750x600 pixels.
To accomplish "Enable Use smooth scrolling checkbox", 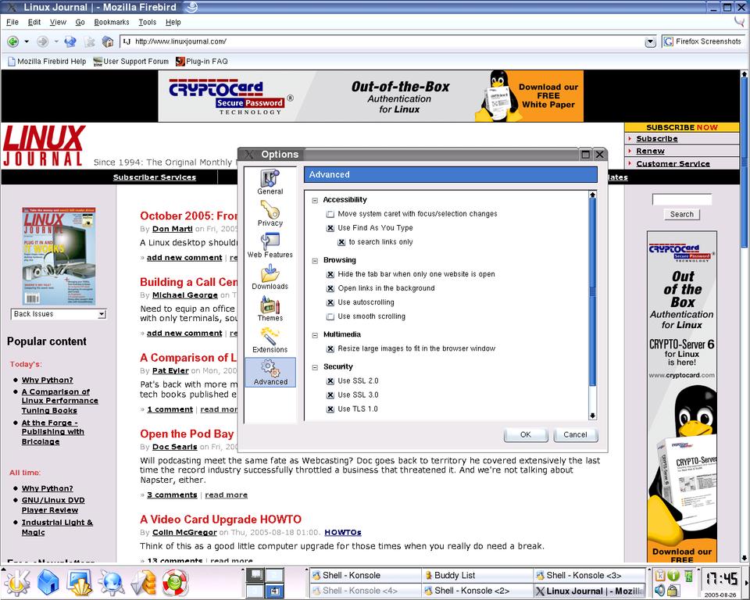I will [330, 316].
